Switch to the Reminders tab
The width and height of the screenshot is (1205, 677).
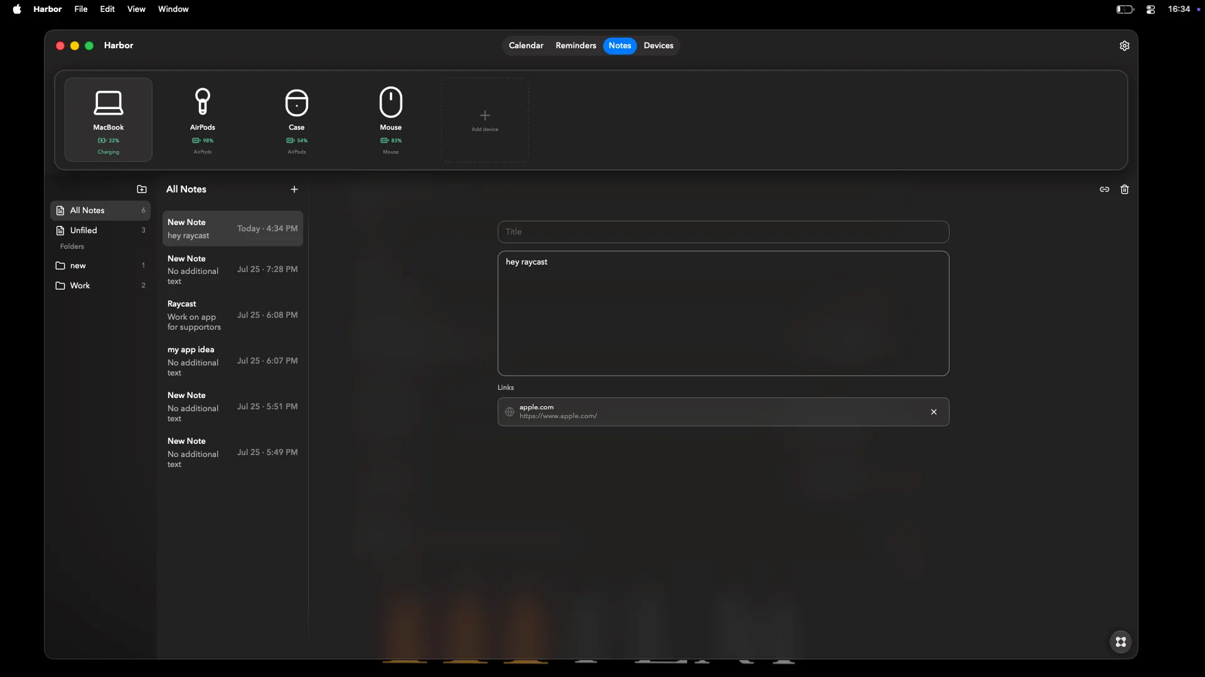pos(576,46)
